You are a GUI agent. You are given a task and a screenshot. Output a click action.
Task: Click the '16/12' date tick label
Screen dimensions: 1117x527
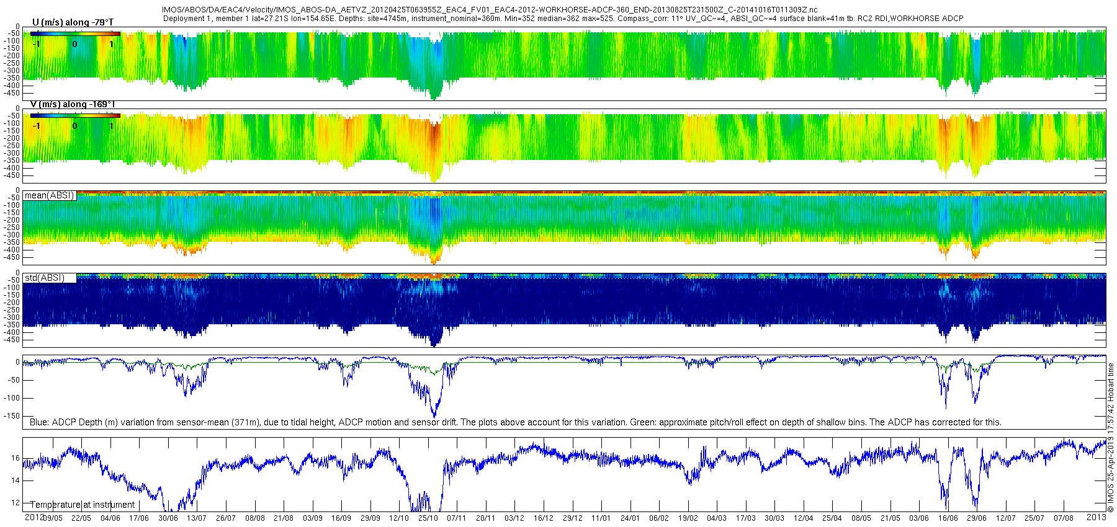click(x=544, y=518)
